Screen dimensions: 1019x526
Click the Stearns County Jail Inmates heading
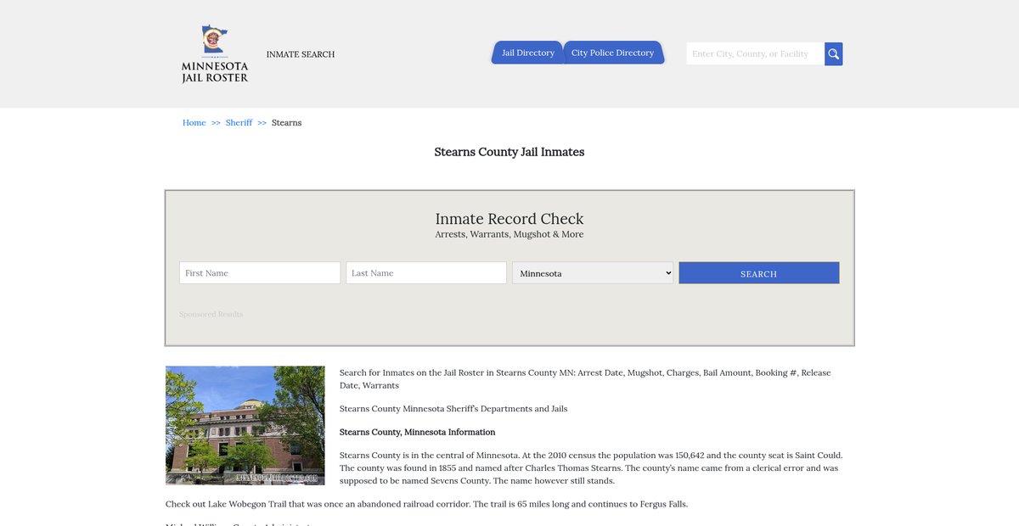[509, 152]
